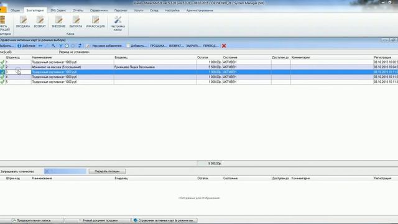Click the Добавить toolbar button

[x=139, y=46]
